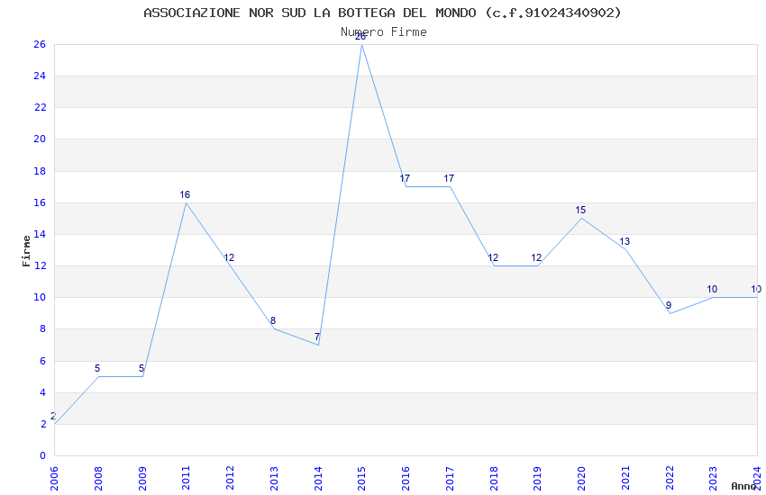
Task: Select the data point labeled 5 at 2009
Action: pyautogui.click(x=142, y=376)
